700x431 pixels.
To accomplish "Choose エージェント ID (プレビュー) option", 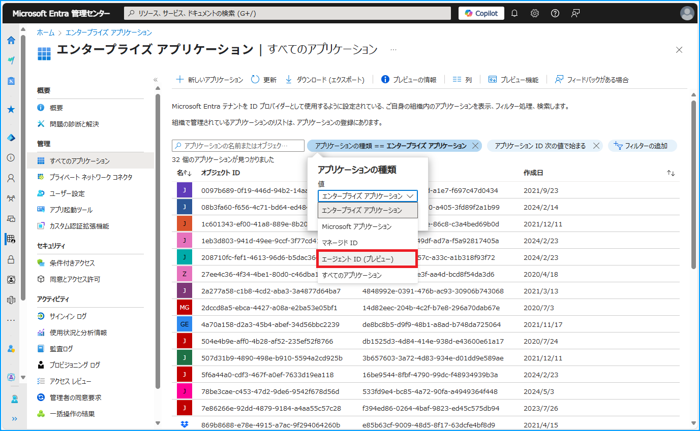I will click(x=368, y=259).
